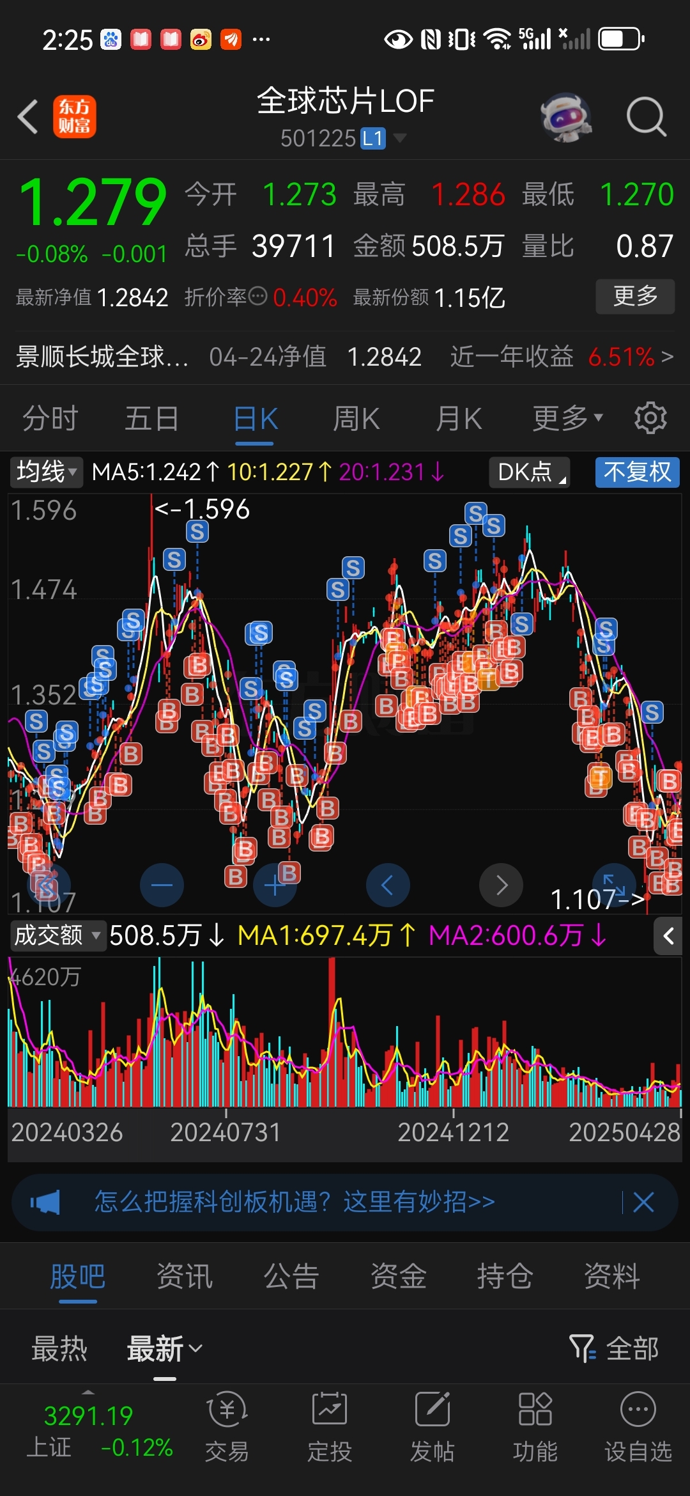Open 景顺长城全球 fund info row
The width and height of the screenshot is (690, 1496).
pos(345,357)
